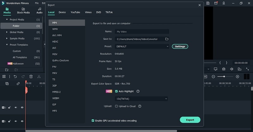Viewport: 253px width, 132px height.
Task: Mute video track 2
Action: [16, 107]
